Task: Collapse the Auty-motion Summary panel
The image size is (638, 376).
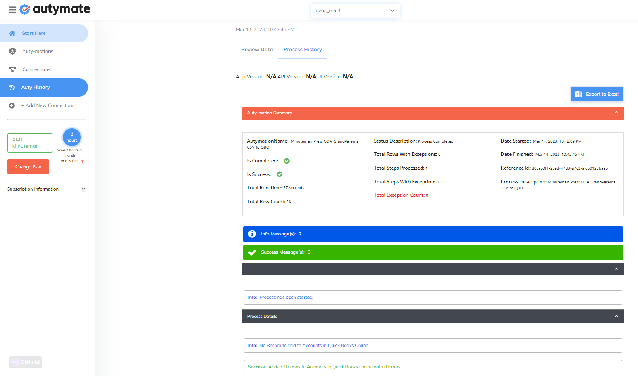Action: point(617,113)
